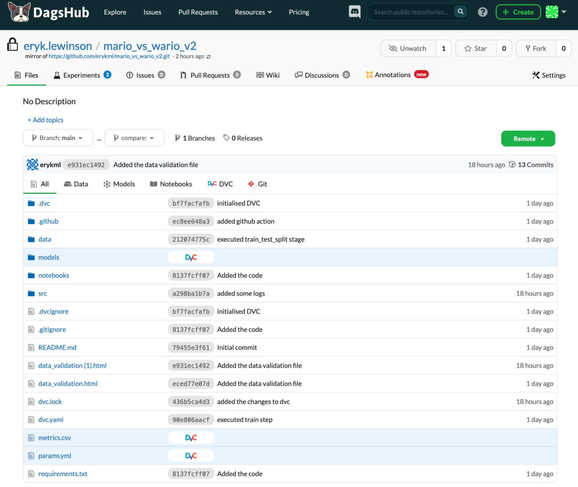Click the search magnifier icon
The height and width of the screenshot is (487, 578).
(461, 12)
